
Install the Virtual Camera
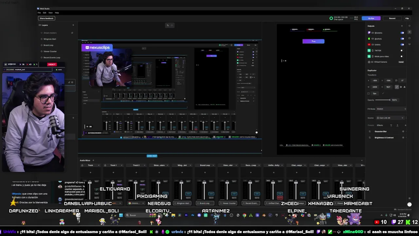[401, 62]
